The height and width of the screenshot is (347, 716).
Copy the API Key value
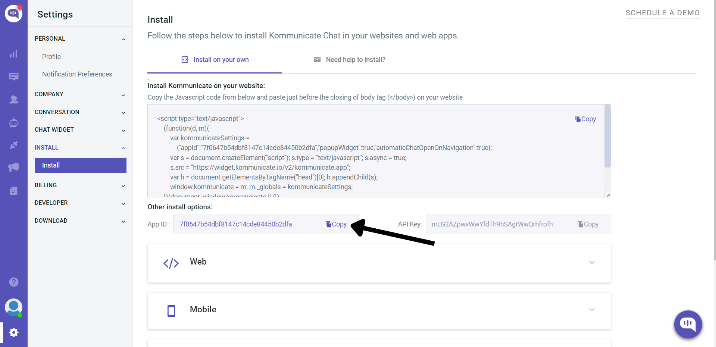click(588, 224)
